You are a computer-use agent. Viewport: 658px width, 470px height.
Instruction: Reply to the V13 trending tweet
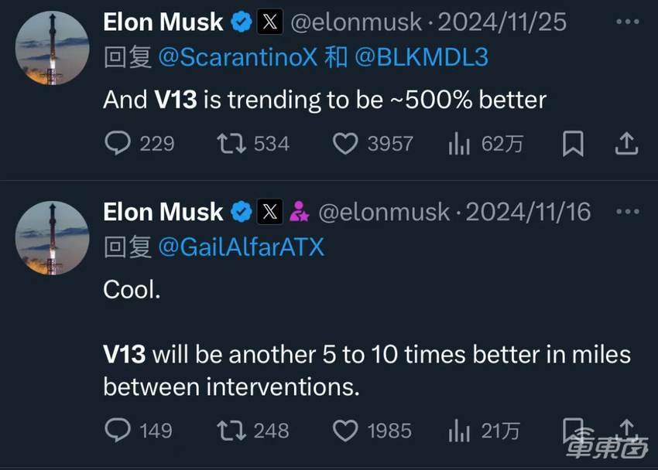coord(116,144)
